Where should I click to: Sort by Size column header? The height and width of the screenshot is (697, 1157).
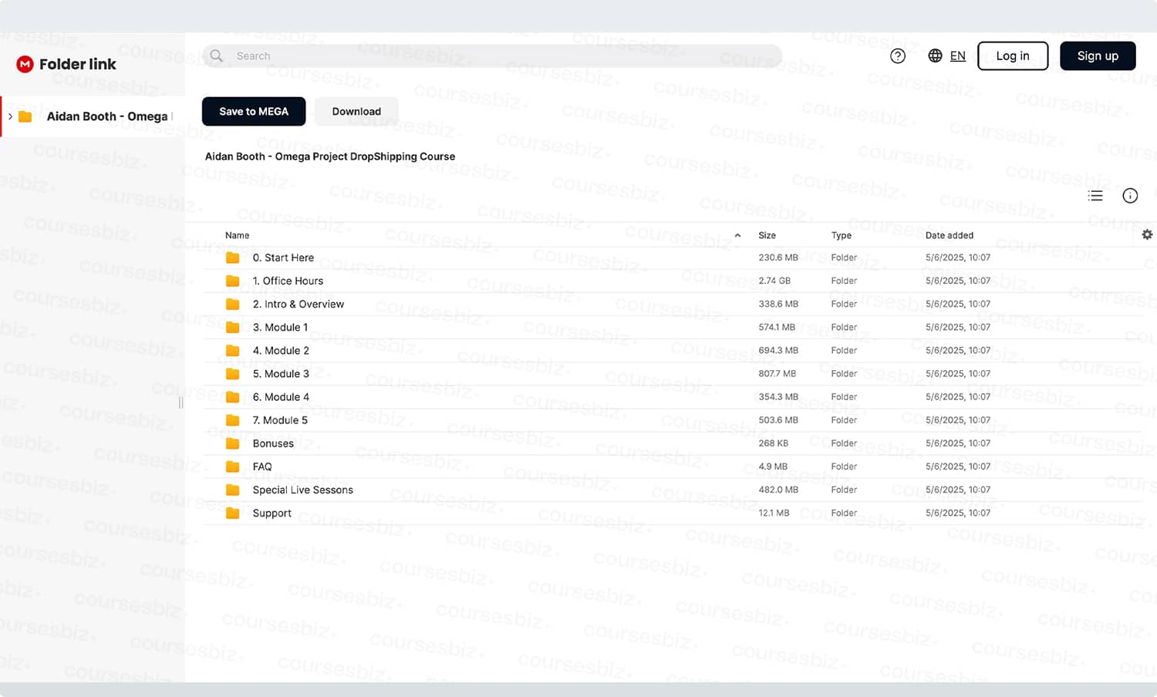pos(767,235)
